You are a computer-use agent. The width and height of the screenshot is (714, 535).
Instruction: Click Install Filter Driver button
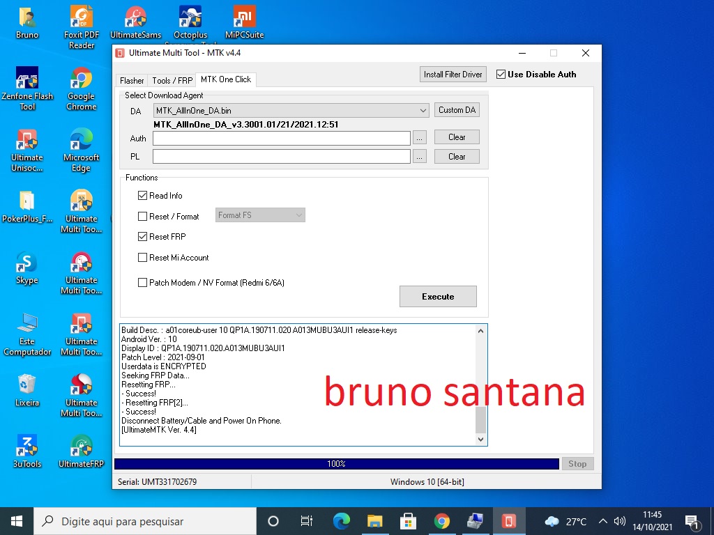[453, 74]
